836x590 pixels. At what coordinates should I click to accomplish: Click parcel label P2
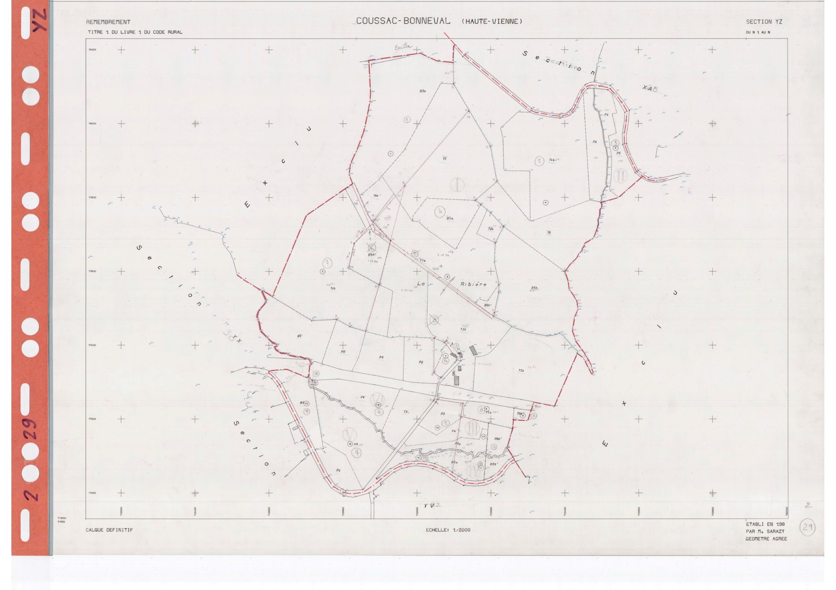(x=421, y=362)
